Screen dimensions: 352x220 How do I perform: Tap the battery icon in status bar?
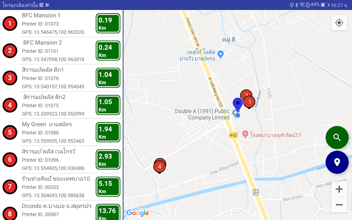[325, 5]
